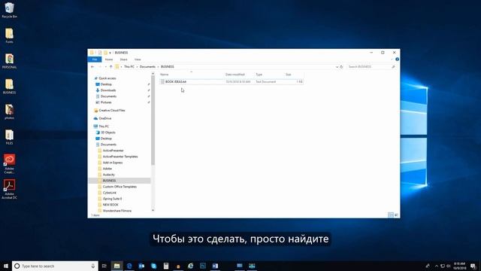This screenshot has width=481, height=271.
Task: Select the Adobe Creative Cloud desktop shortcut
Action: (9, 164)
